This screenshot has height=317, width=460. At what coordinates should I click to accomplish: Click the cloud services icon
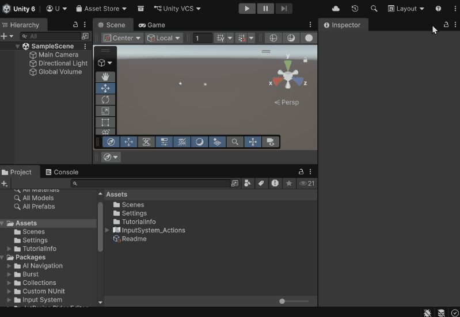[x=336, y=9]
